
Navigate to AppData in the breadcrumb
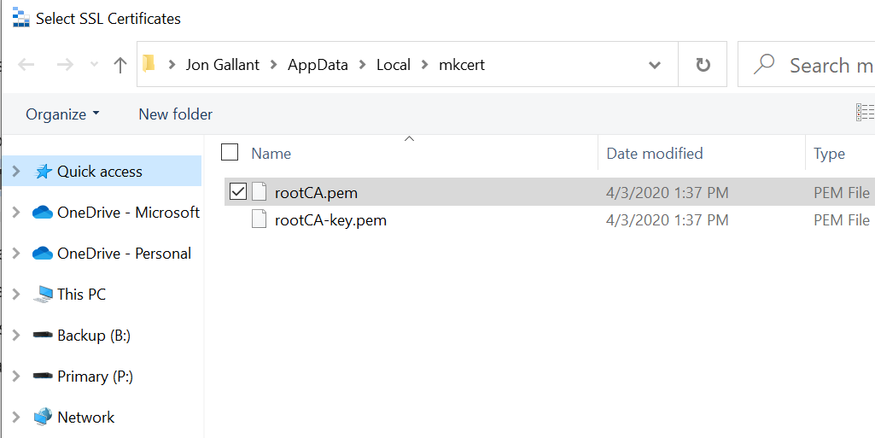(x=318, y=65)
